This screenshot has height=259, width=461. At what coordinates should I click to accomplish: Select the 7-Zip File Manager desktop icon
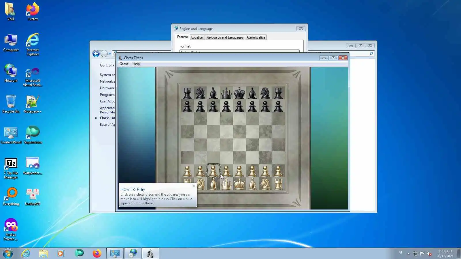[x=11, y=168]
